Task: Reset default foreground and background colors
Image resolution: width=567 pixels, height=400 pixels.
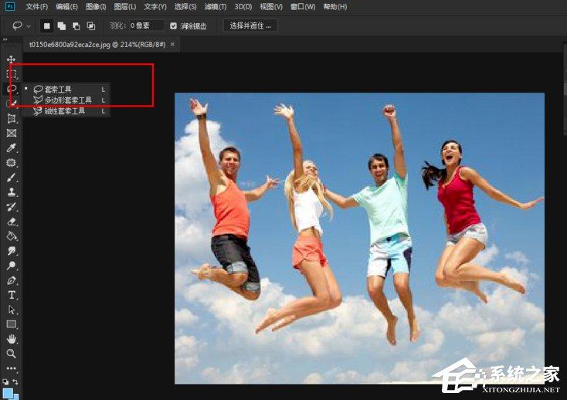Action: coord(5,381)
